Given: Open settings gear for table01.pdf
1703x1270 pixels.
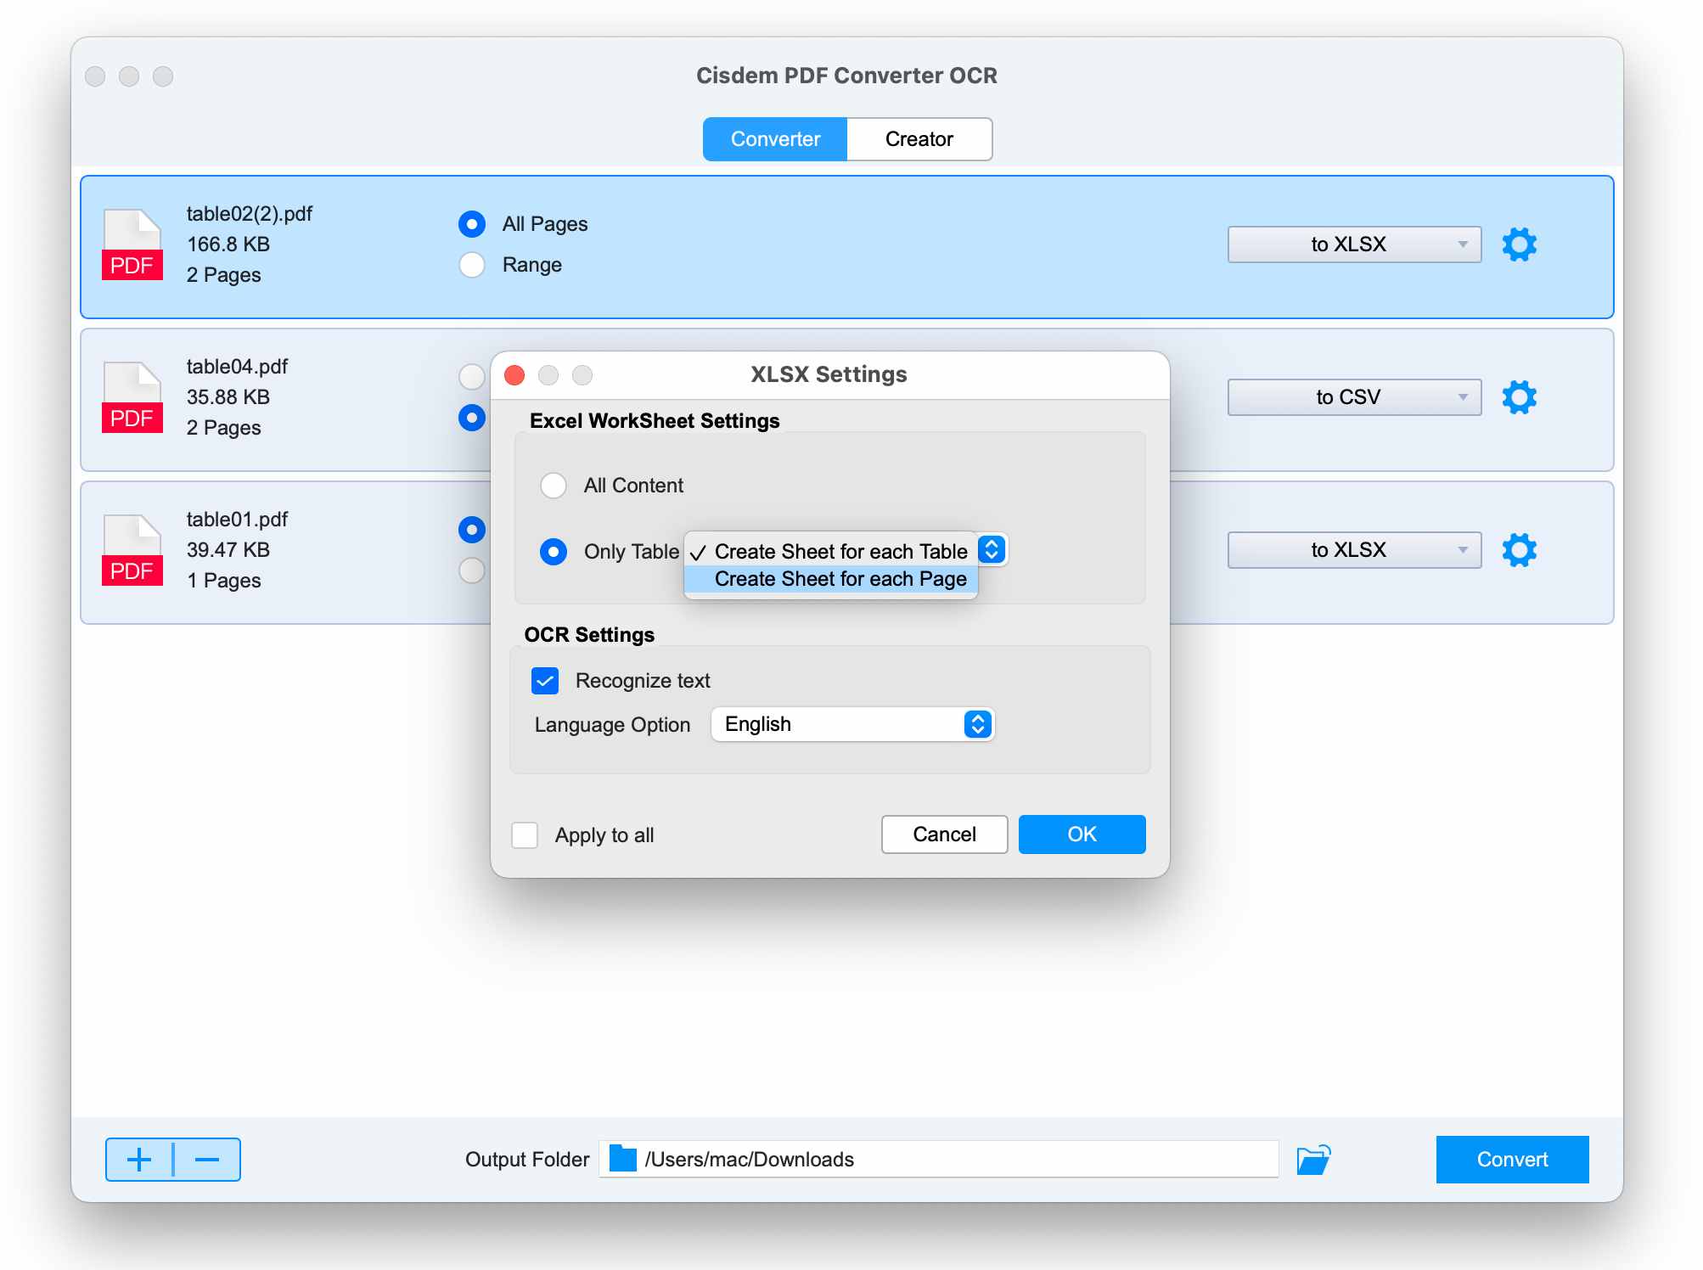Looking at the screenshot, I should 1520,550.
